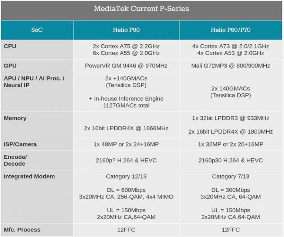Select the ISP/Camera row label

tap(20, 144)
